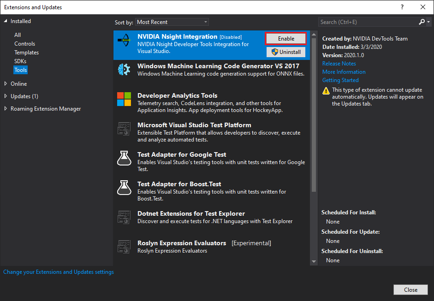Expand Roaming Extension Manager node
The image size is (434, 301).
[6, 109]
